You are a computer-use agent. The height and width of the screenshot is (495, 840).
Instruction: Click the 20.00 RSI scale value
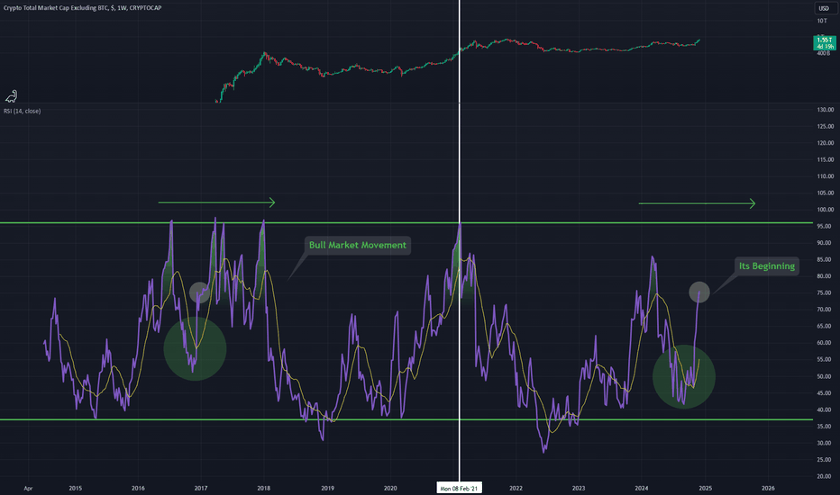pyautogui.click(x=825, y=476)
